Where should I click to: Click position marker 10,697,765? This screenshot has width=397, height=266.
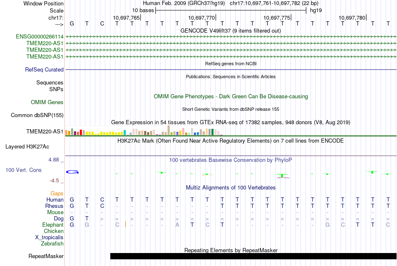pyautogui.click(x=126, y=18)
